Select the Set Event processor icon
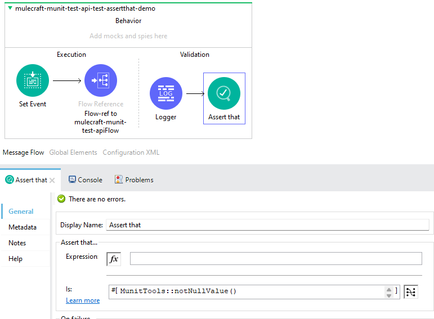 click(33, 81)
